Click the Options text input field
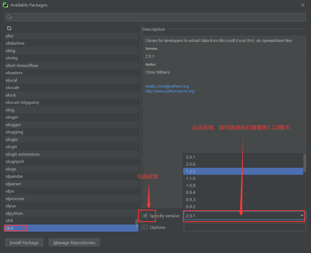This screenshot has height=253, width=311. (x=245, y=227)
